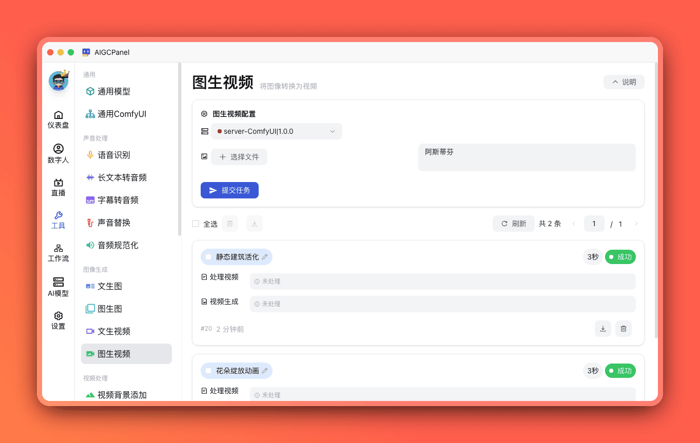This screenshot has width=700, height=443.
Task: Edit the 花朵绽放动画 task name pencil
Action: click(265, 371)
